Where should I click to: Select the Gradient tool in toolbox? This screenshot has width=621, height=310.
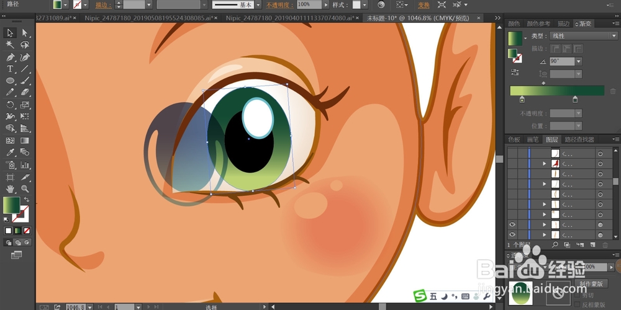[x=25, y=140]
